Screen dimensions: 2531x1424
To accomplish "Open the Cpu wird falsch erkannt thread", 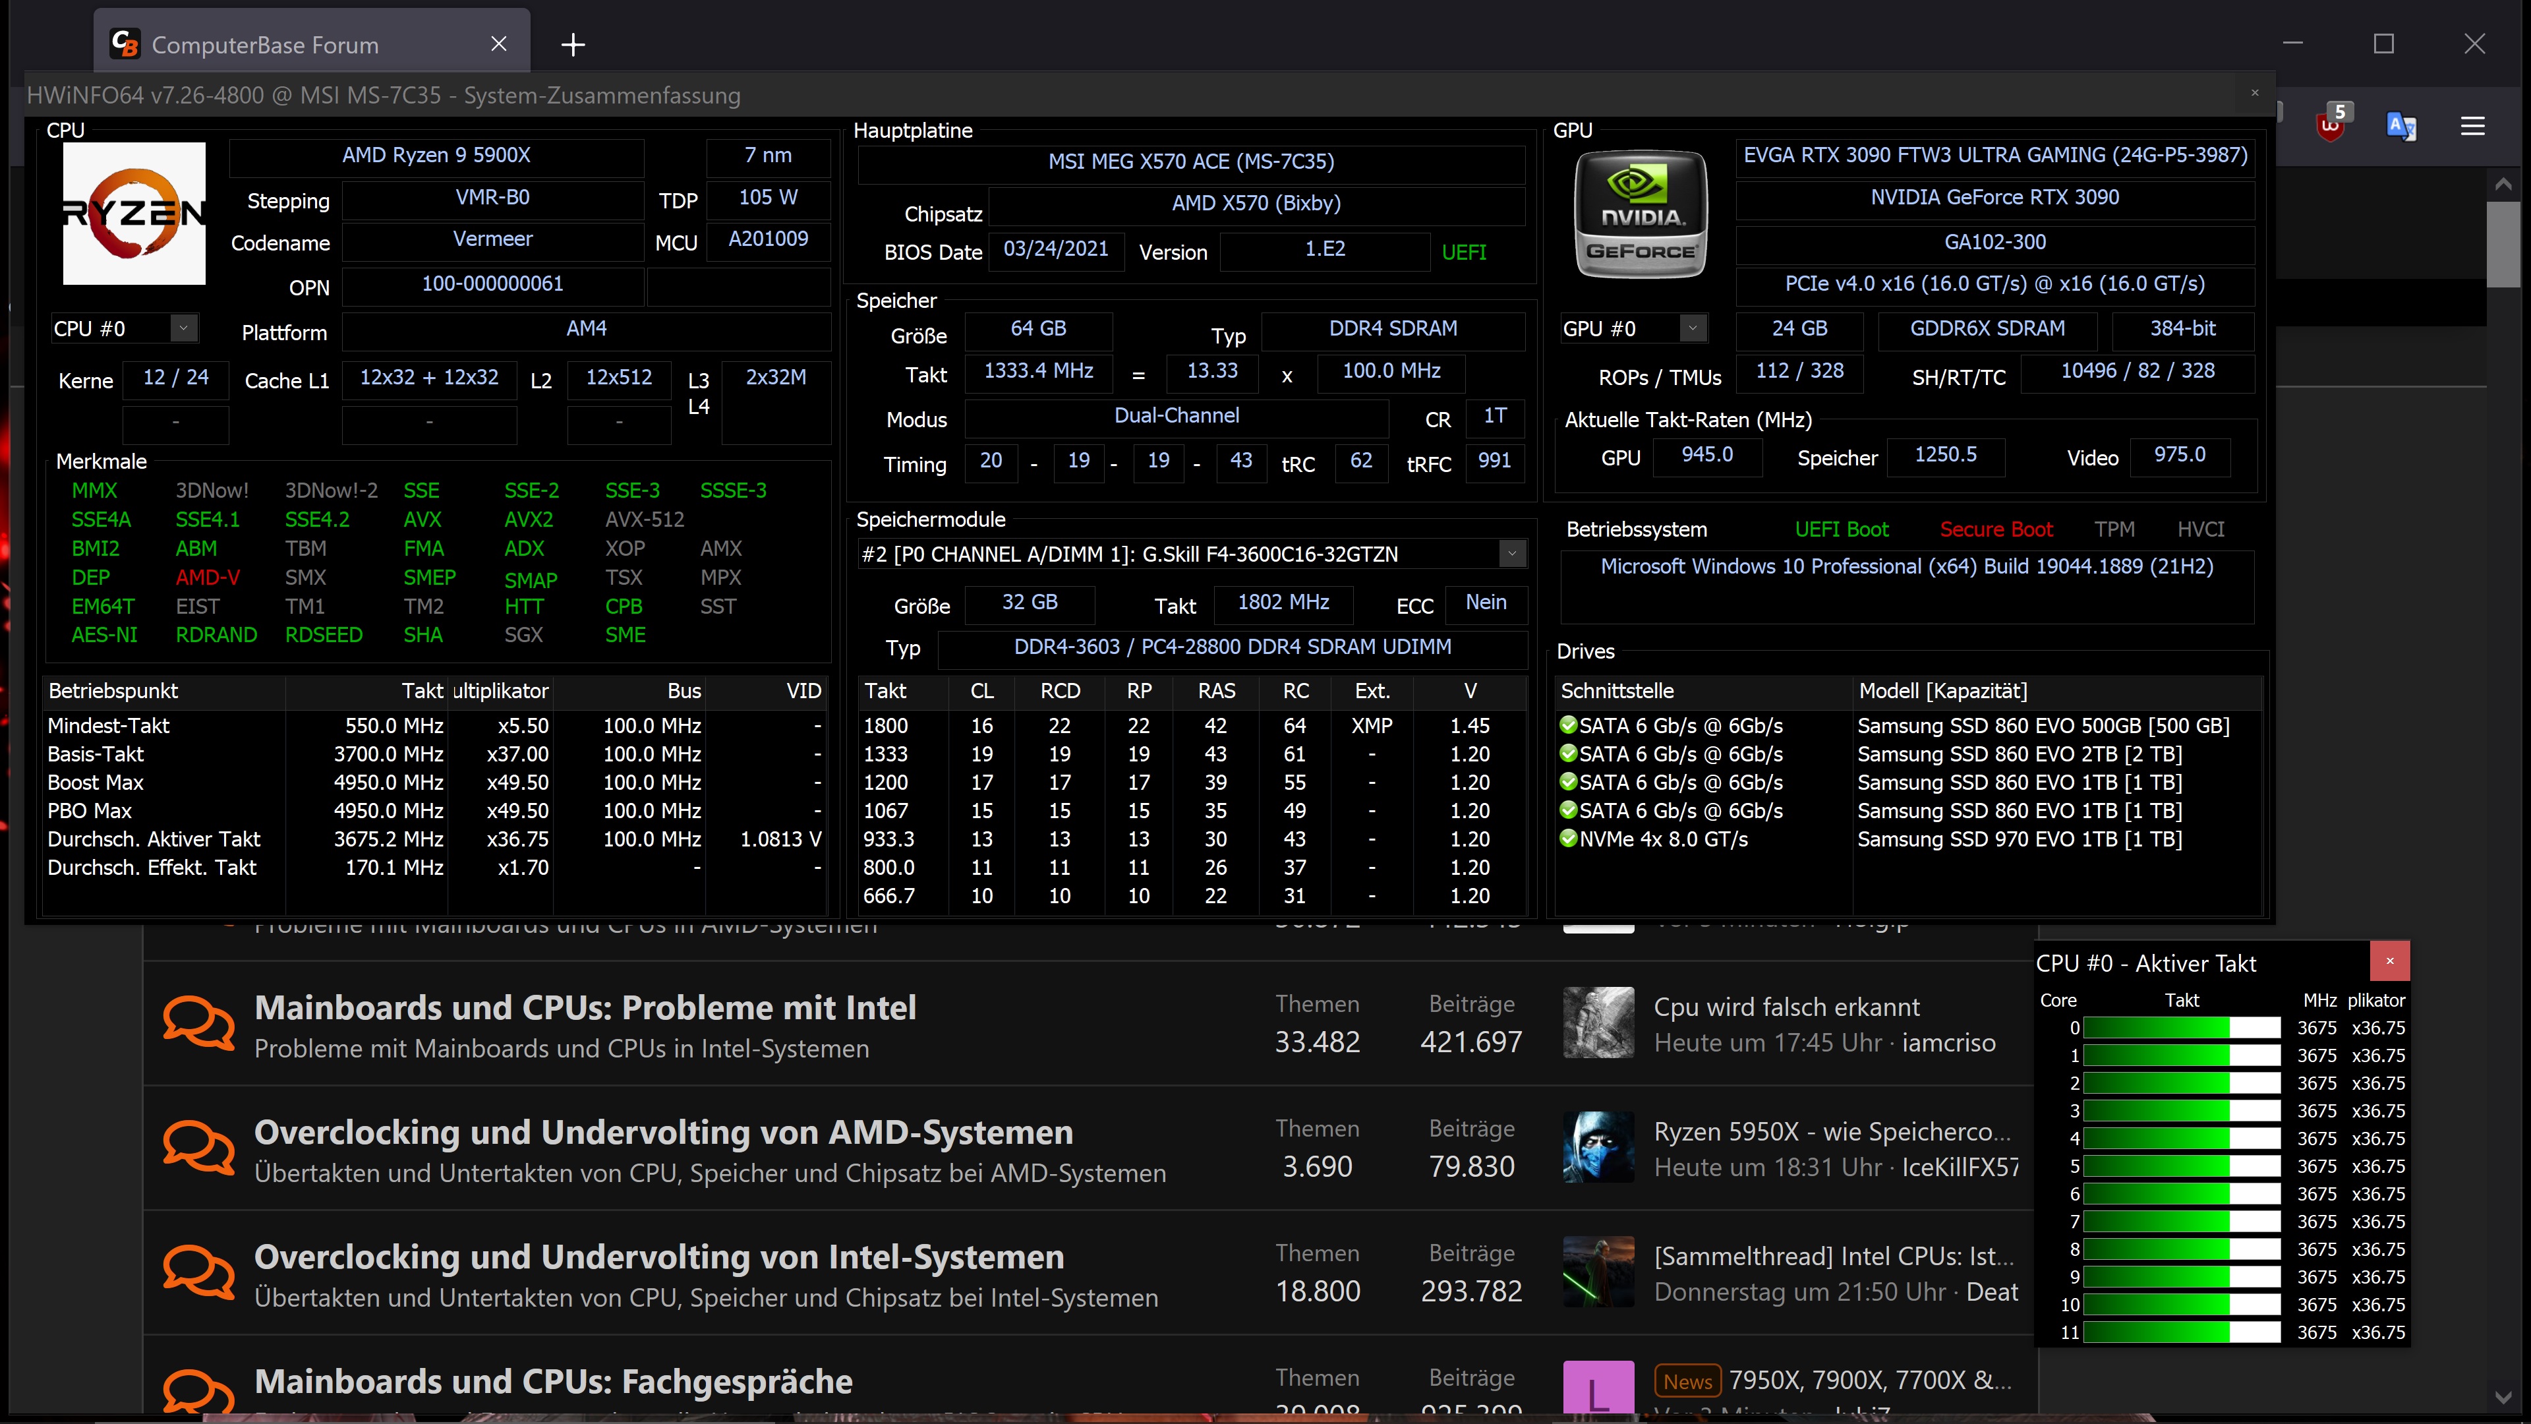I will [1786, 1007].
